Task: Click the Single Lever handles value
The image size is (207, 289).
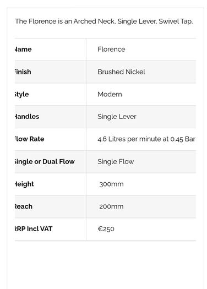Action: 117,117
